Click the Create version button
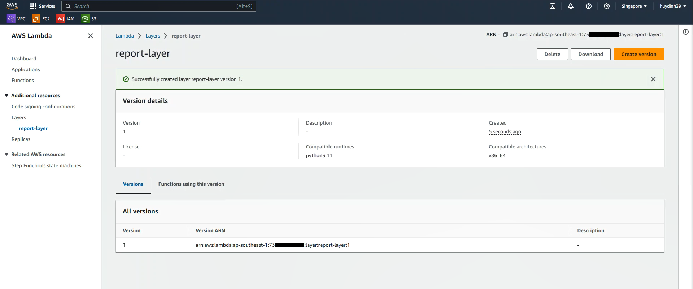The height and width of the screenshot is (289, 693). (x=639, y=54)
